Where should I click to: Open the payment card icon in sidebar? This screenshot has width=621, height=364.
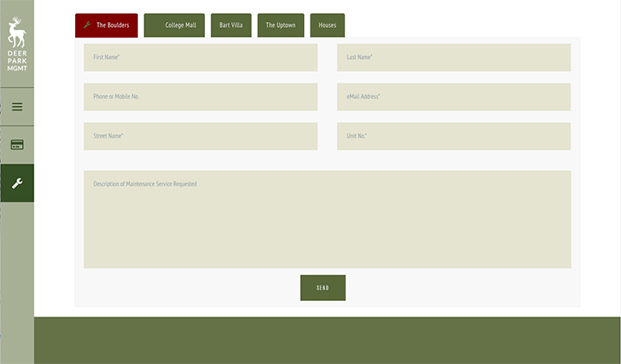16,145
